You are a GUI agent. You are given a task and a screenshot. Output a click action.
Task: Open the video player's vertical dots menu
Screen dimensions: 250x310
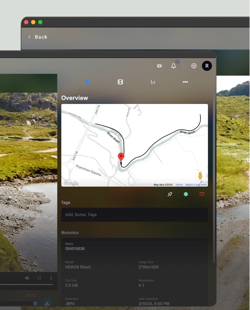click(51, 278)
